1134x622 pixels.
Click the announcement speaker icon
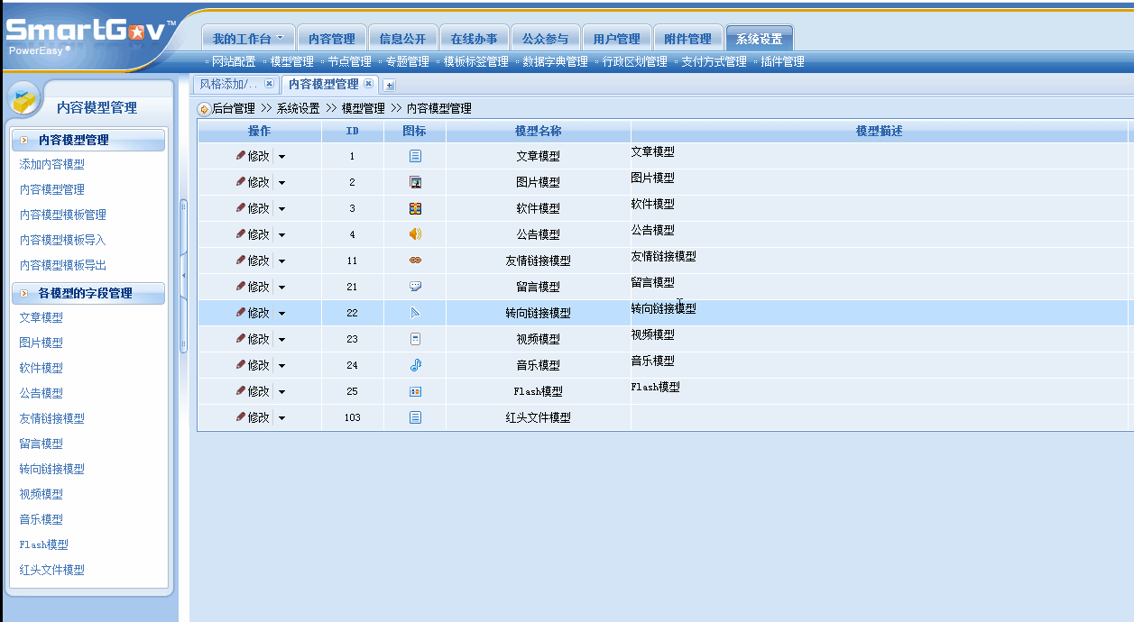point(415,234)
